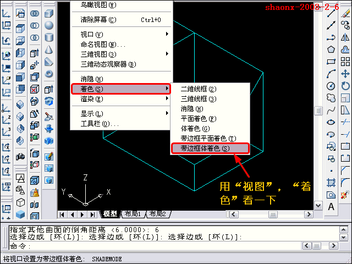Select 带边框平面着色(T) shading mode

pos(210,138)
